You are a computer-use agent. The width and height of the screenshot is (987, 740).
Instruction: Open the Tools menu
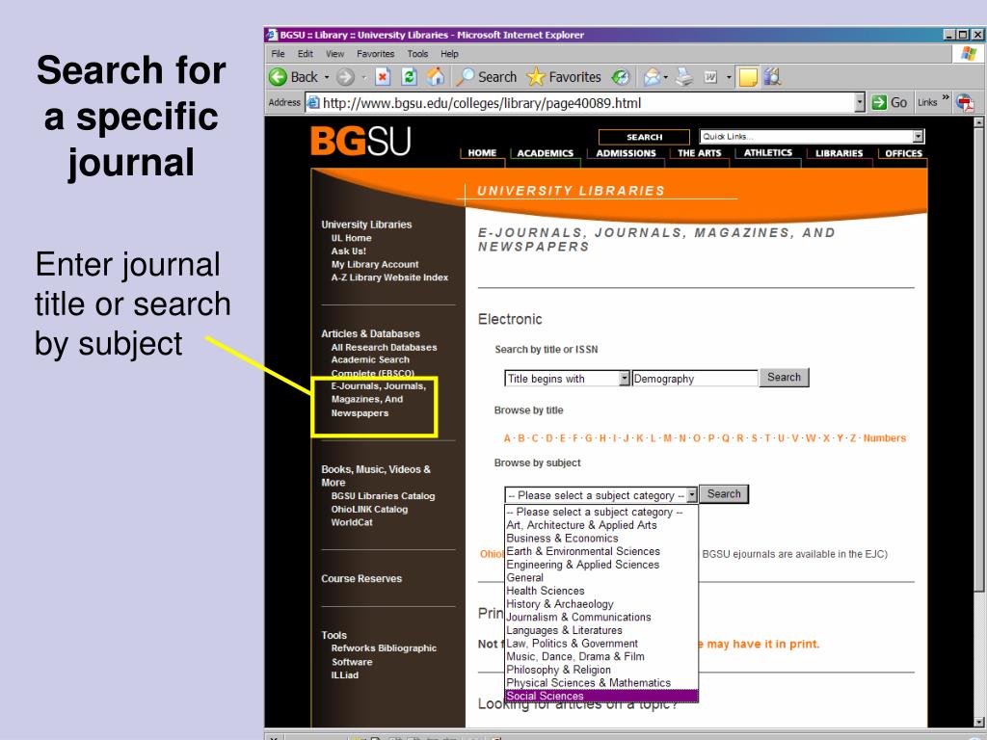tap(417, 54)
